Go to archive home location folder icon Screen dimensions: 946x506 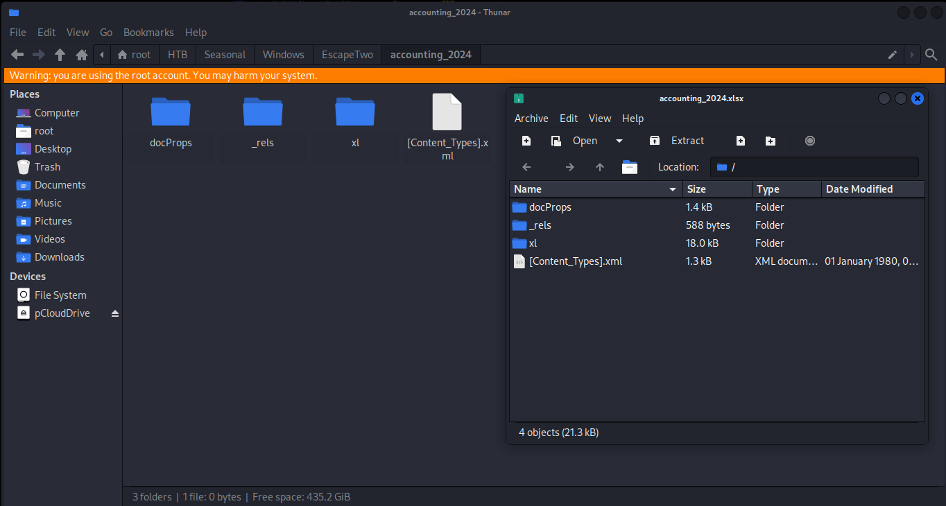[630, 167]
